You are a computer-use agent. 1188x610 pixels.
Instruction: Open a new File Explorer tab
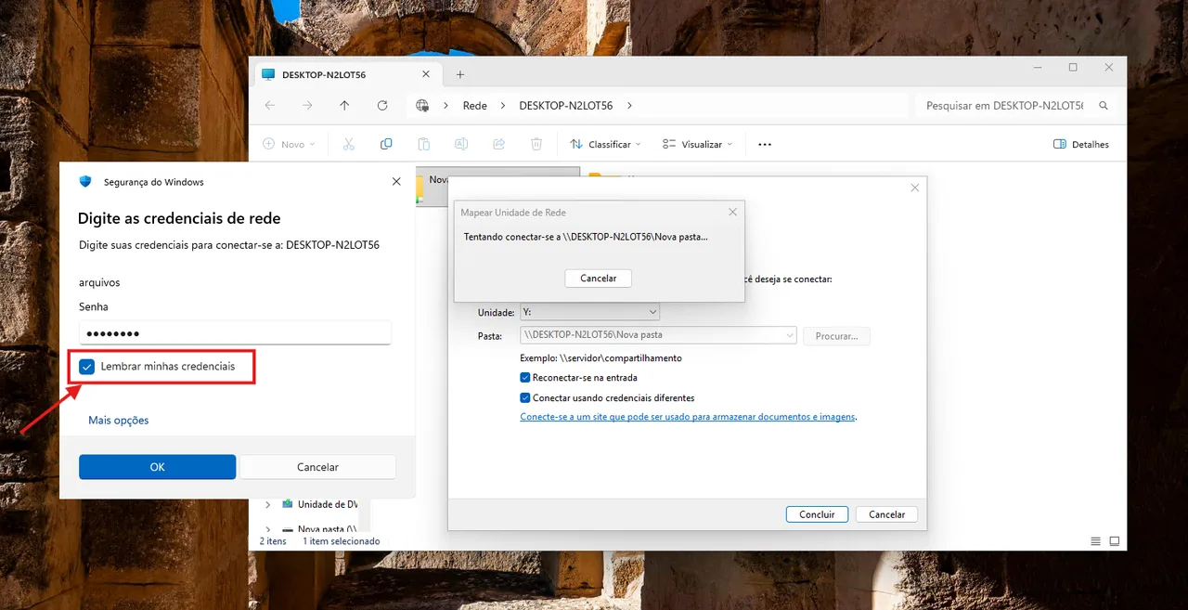coord(460,74)
